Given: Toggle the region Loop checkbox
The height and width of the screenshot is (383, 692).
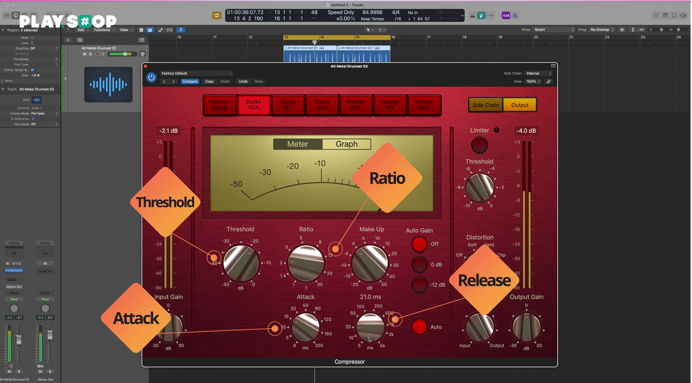Looking at the screenshot, I should pos(32,43).
